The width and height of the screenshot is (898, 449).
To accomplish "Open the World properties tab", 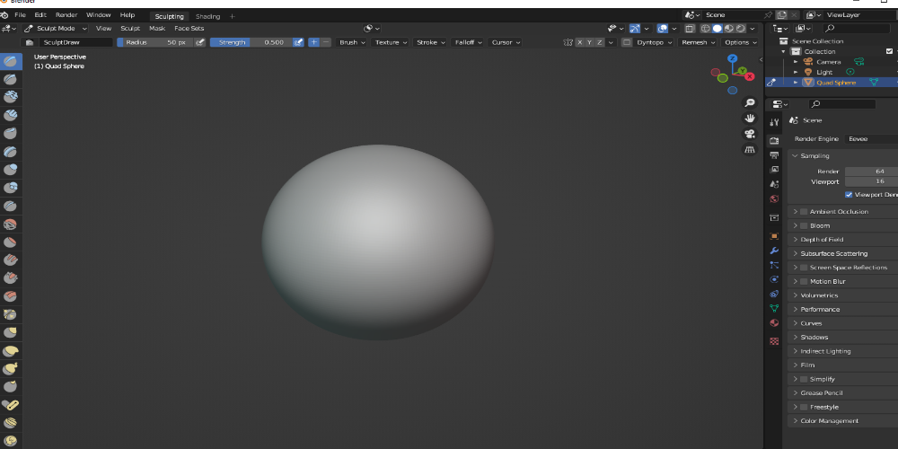I will point(774,198).
